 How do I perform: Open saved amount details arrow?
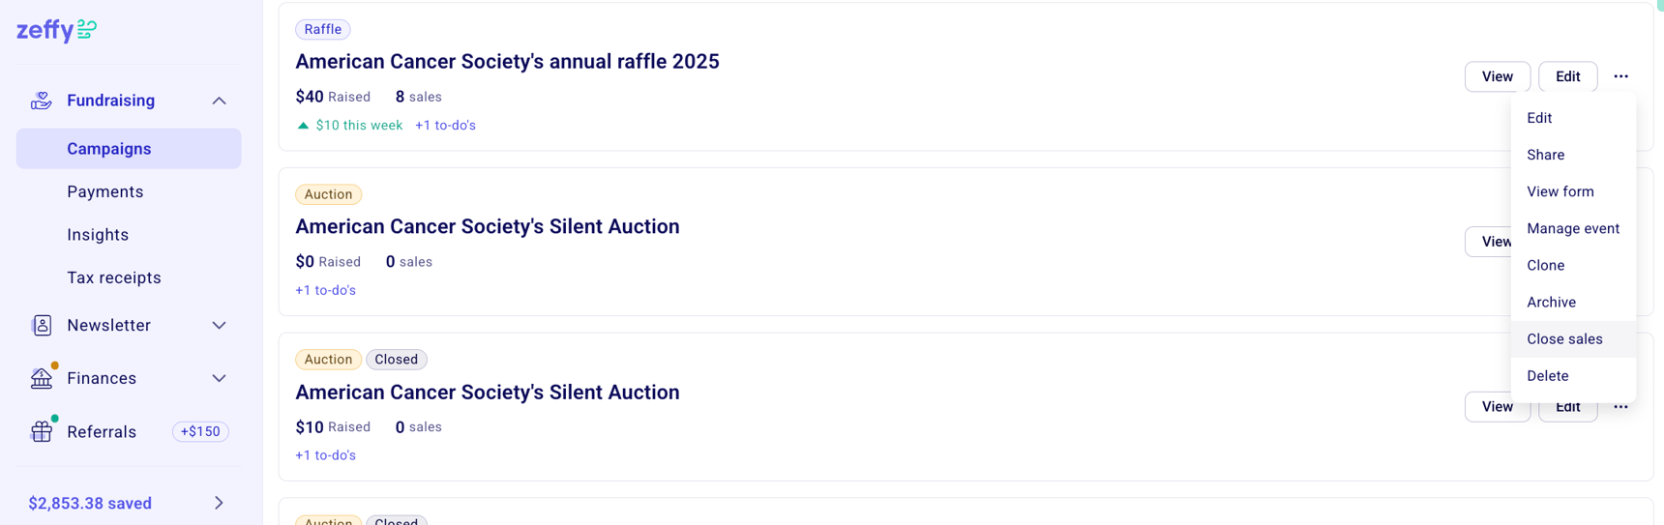tap(219, 503)
